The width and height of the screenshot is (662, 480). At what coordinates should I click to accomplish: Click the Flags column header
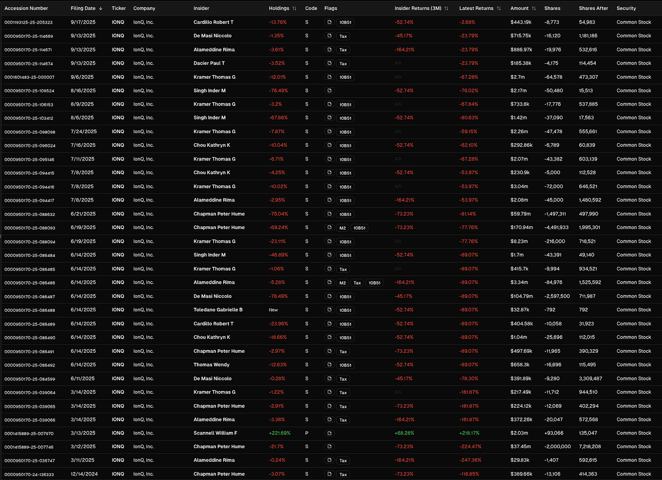click(x=331, y=9)
